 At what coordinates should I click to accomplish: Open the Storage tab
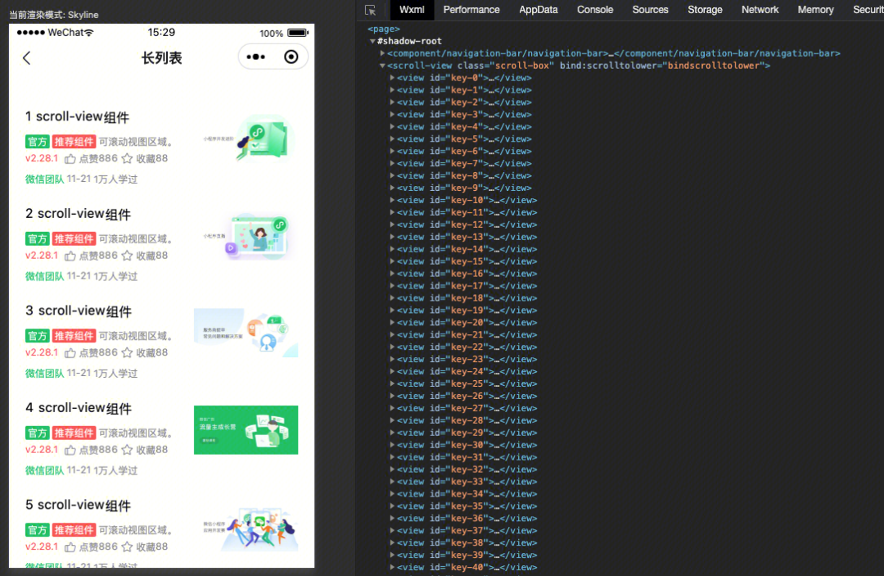click(x=705, y=10)
